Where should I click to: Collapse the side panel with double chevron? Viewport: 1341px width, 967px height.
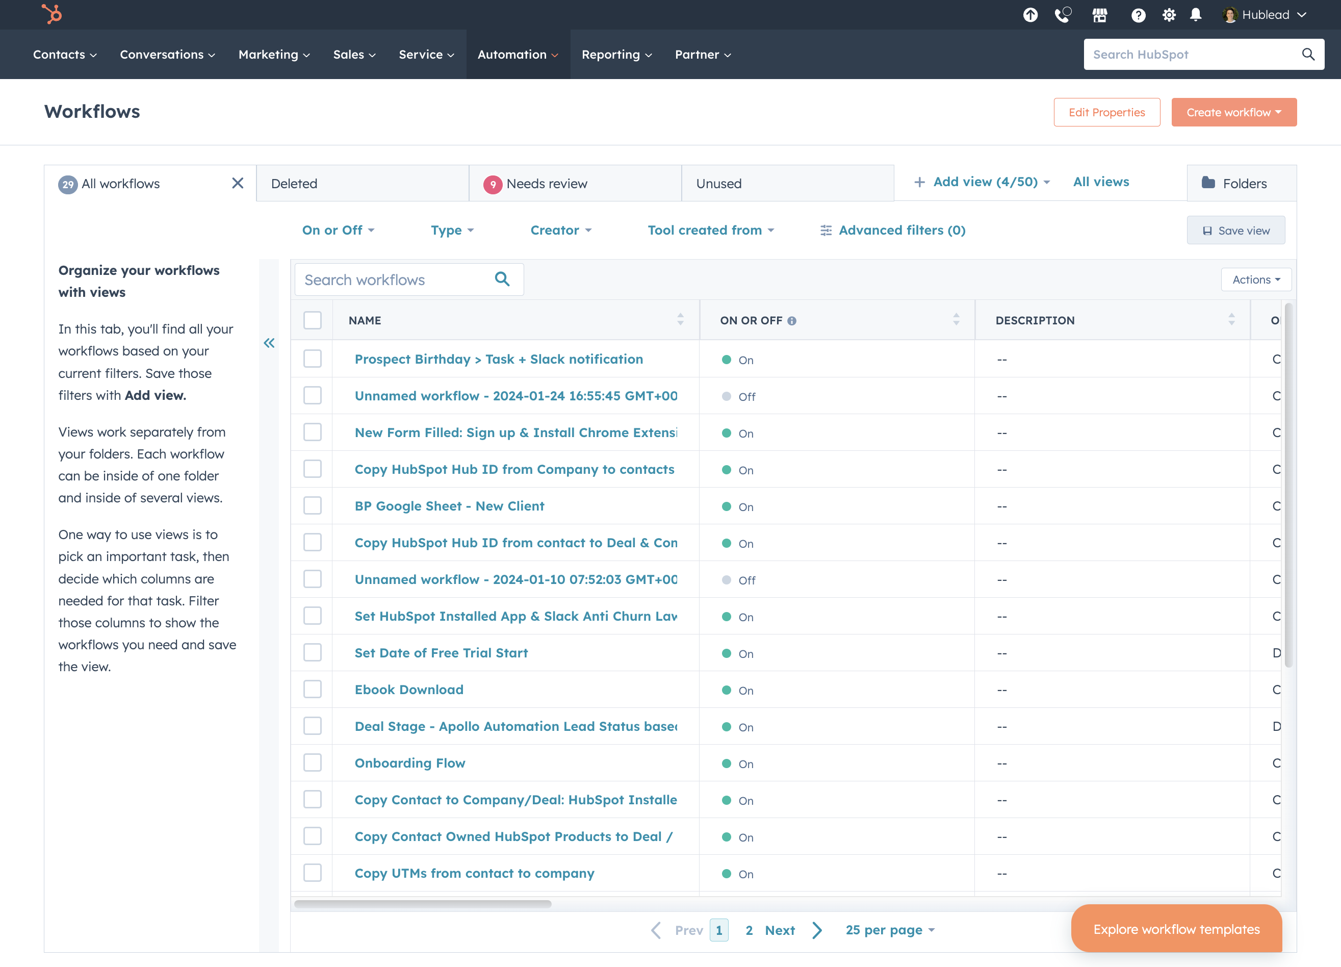tap(269, 343)
